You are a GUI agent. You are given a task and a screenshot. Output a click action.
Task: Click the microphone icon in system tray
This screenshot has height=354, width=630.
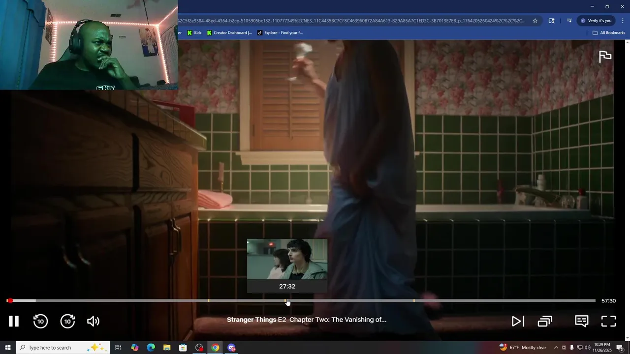(x=571, y=348)
